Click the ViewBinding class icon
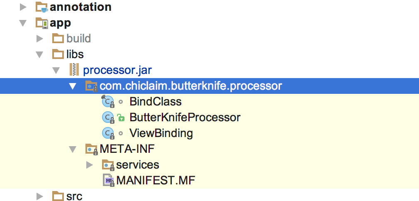The image size is (419, 201). click(x=107, y=133)
